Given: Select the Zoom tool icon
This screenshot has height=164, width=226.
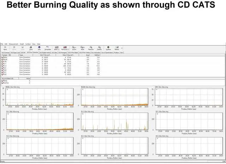Looking at the screenshot, I should [74, 48].
